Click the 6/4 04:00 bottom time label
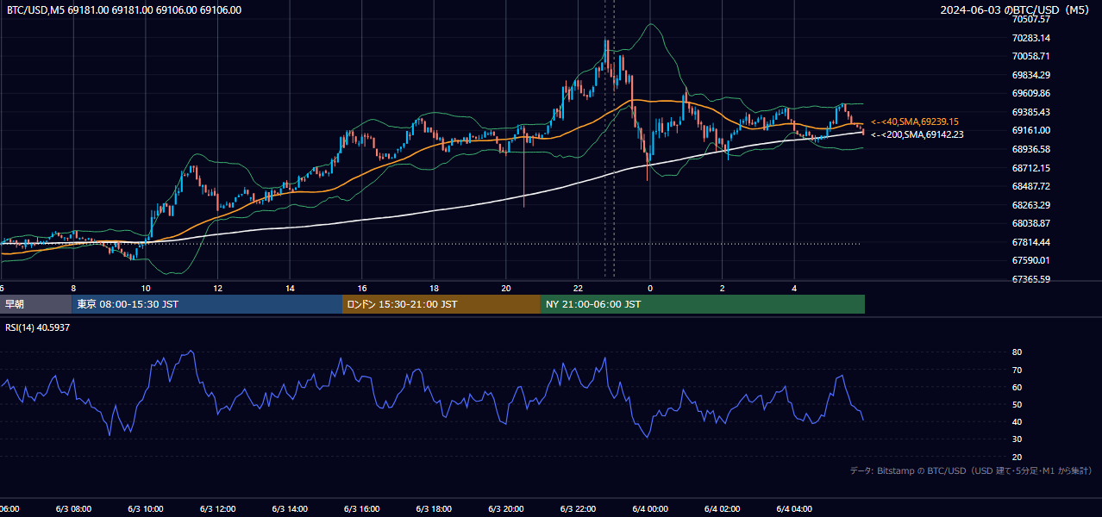The image size is (1102, 517). point(795,509)
